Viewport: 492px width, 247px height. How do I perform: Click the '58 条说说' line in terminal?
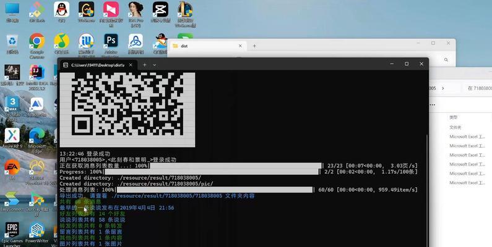click(x=92, y=220)
